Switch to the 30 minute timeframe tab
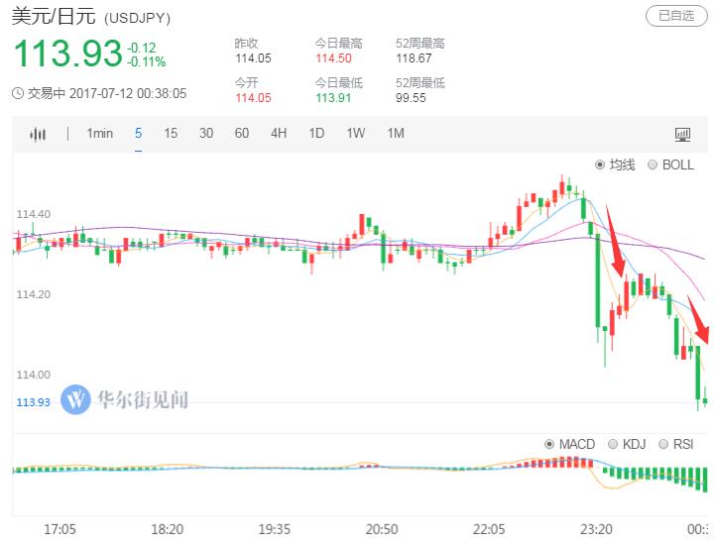 pyautogui.click(x=206, y=133)
